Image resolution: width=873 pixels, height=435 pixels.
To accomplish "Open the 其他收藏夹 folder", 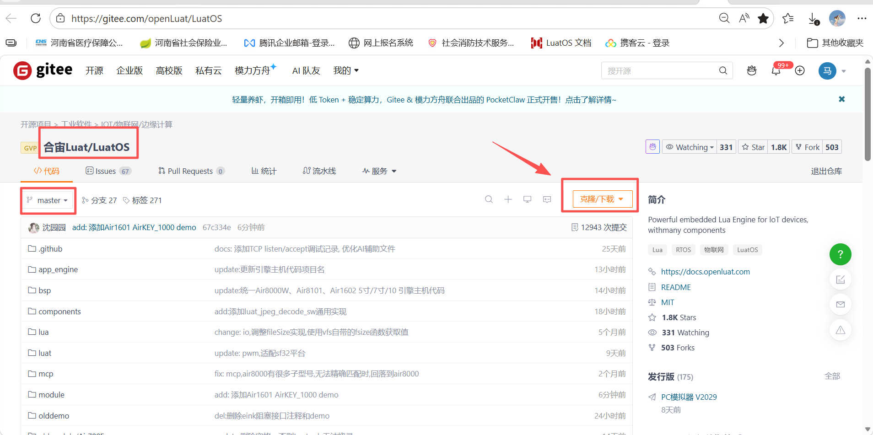I will (835, 43).
